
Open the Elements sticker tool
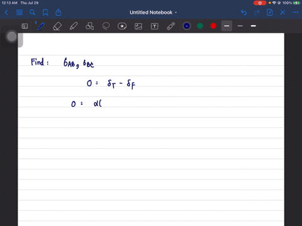click(122, 26)
